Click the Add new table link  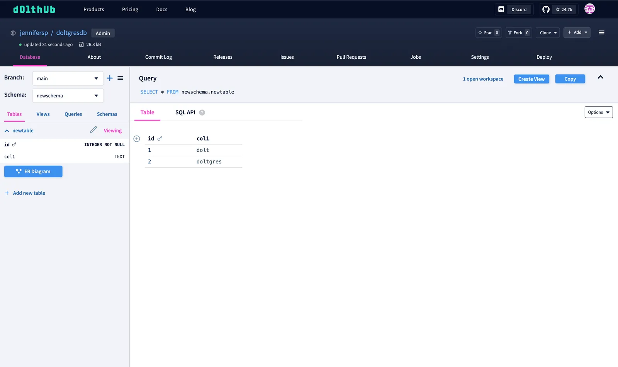point(25,193)
